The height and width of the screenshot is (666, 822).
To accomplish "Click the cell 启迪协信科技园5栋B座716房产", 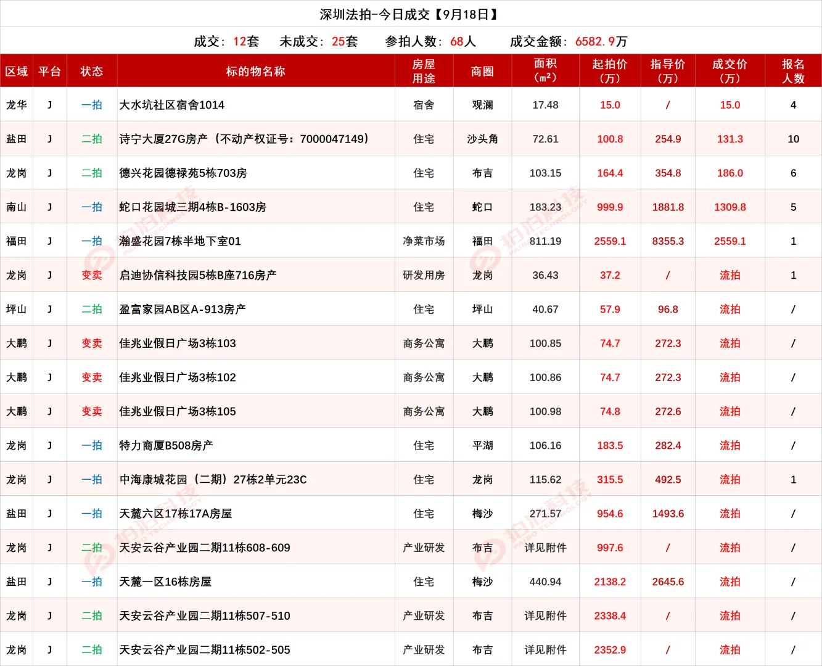I will pos(256,275).
